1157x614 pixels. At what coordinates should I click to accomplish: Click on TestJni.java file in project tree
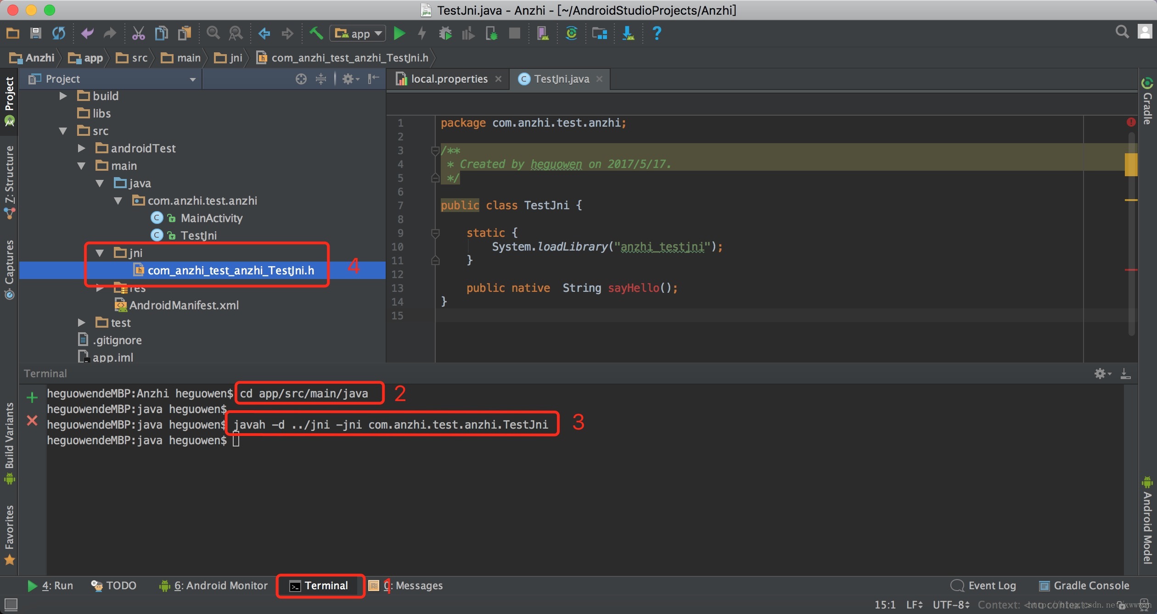[197, 235]
